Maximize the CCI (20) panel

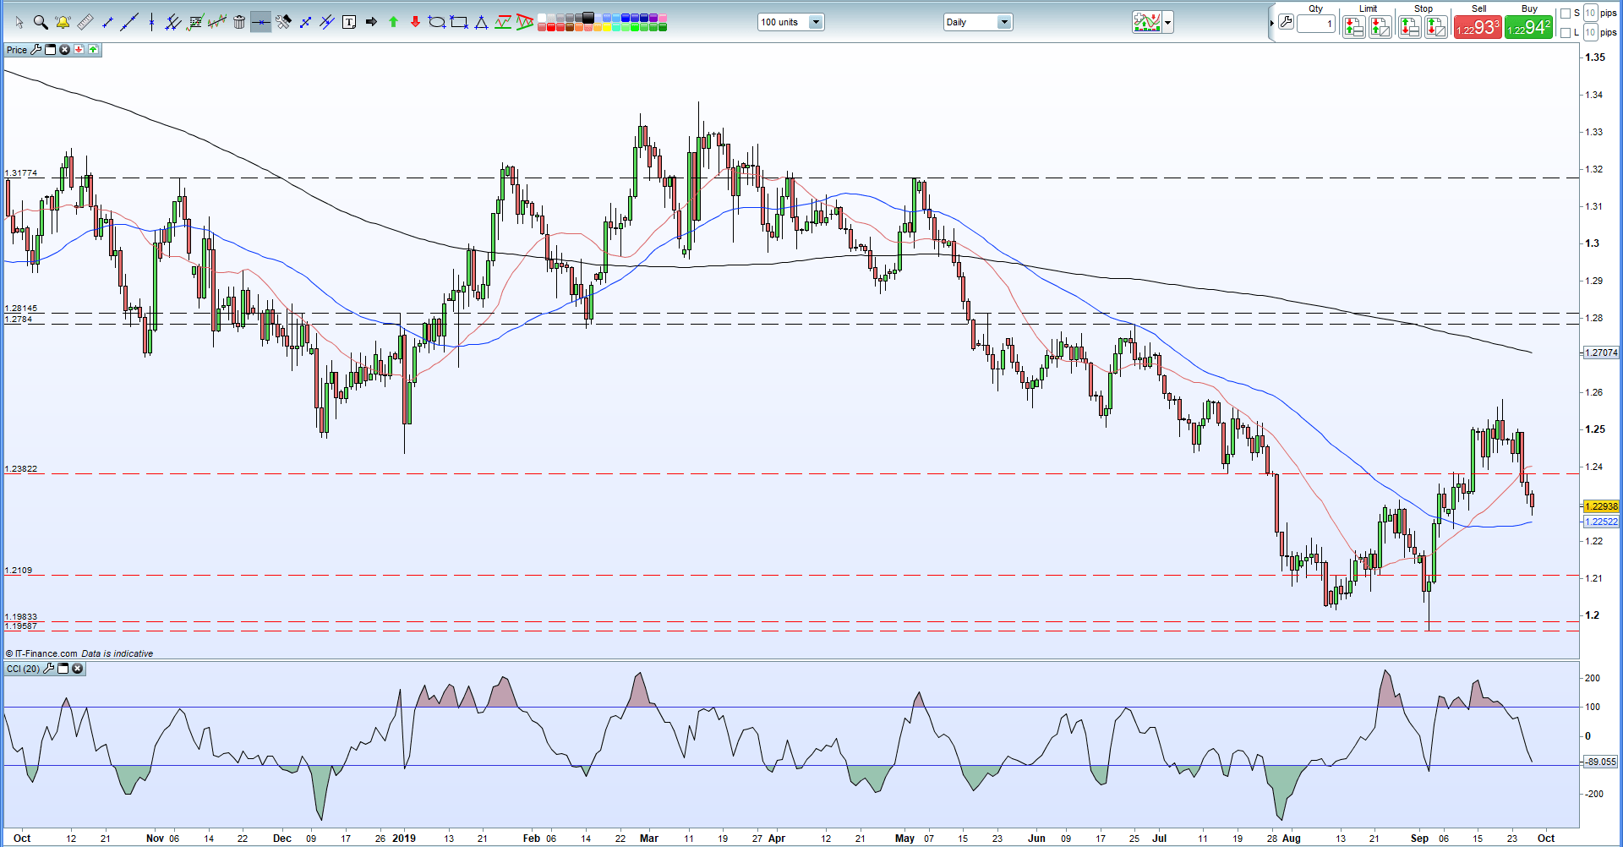[63, 669]
